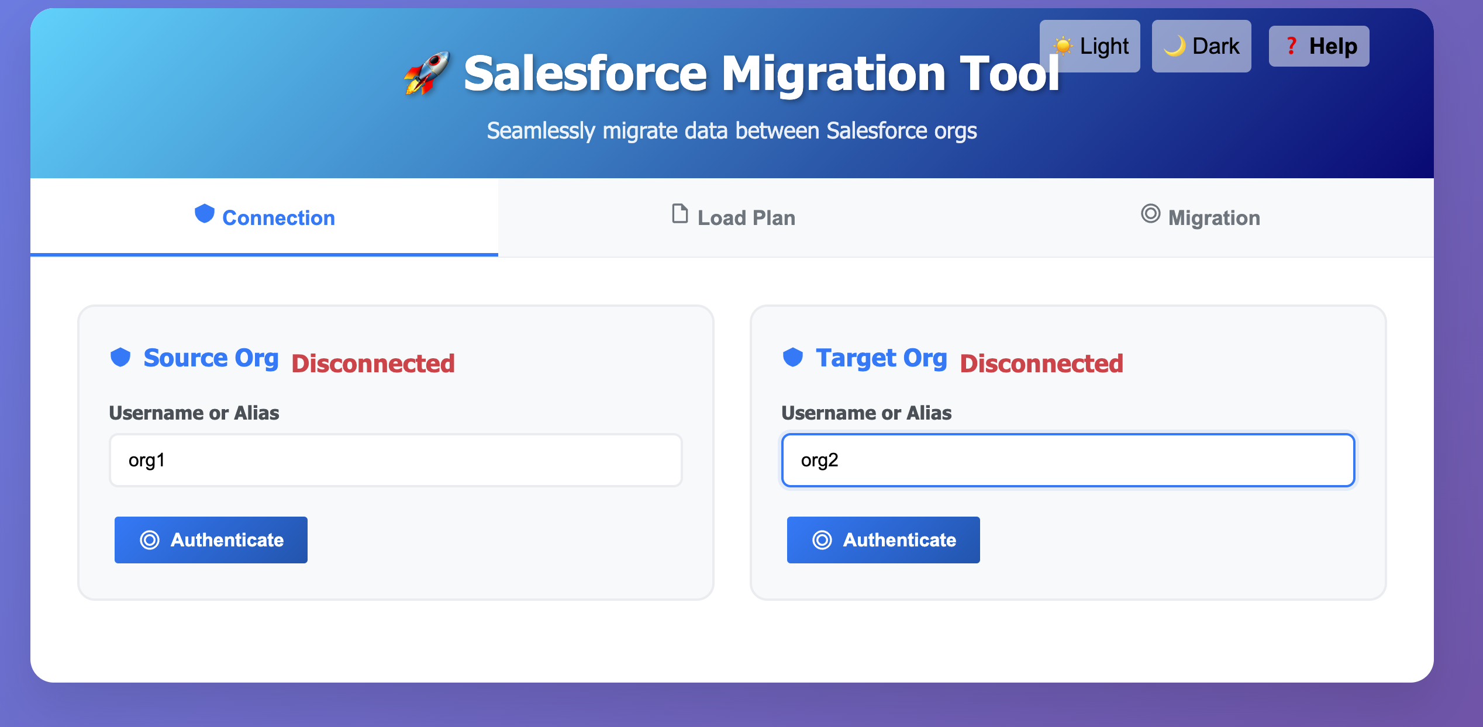
Task: Click the shield icon next to Source Org
Action: click(x=120, y=357)
